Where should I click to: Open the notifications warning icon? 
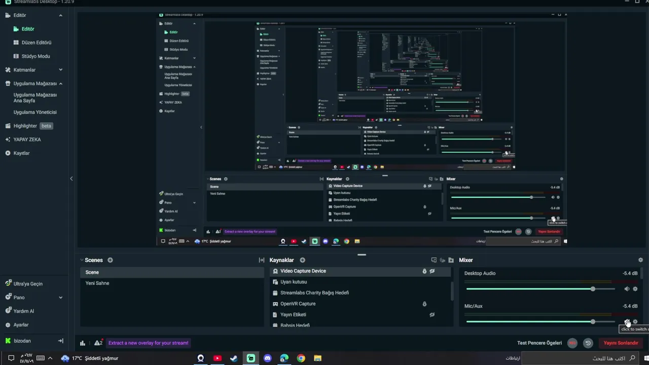pyautogui.click(x=98, y=343)
